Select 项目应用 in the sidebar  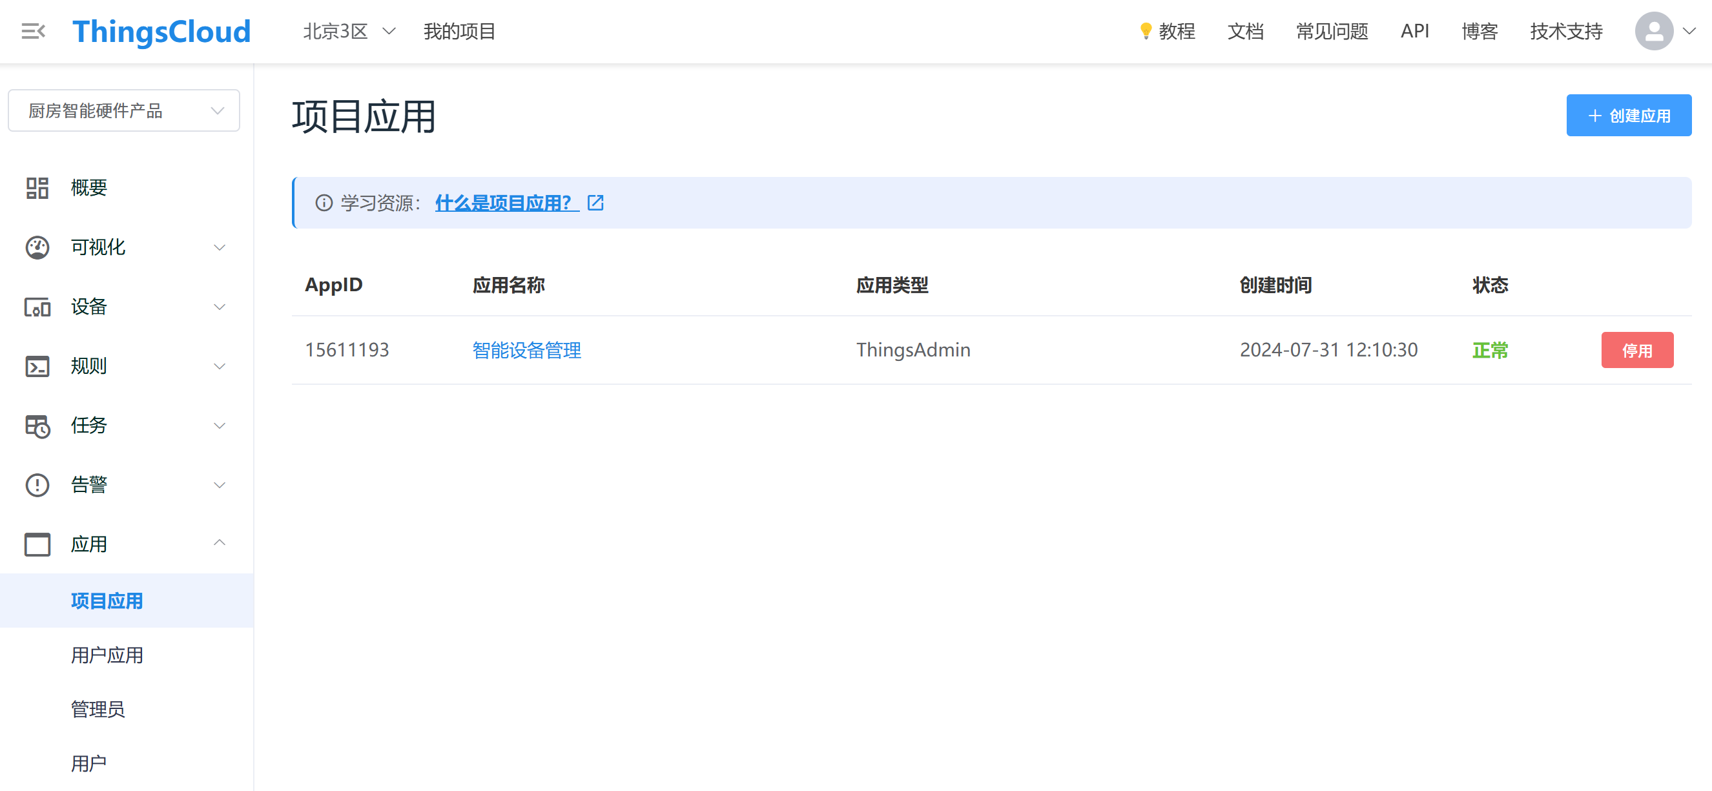(x=127, y=601)
